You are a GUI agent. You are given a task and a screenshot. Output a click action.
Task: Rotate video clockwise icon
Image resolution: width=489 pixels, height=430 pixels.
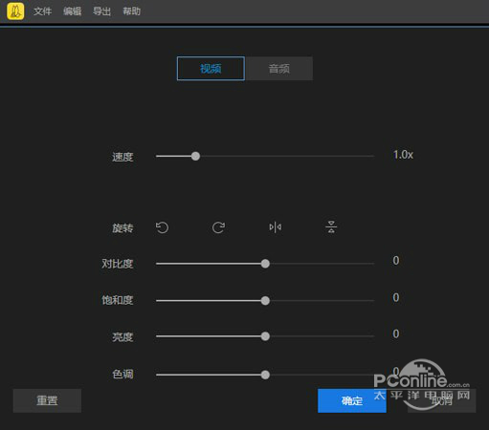coord(218,227)
